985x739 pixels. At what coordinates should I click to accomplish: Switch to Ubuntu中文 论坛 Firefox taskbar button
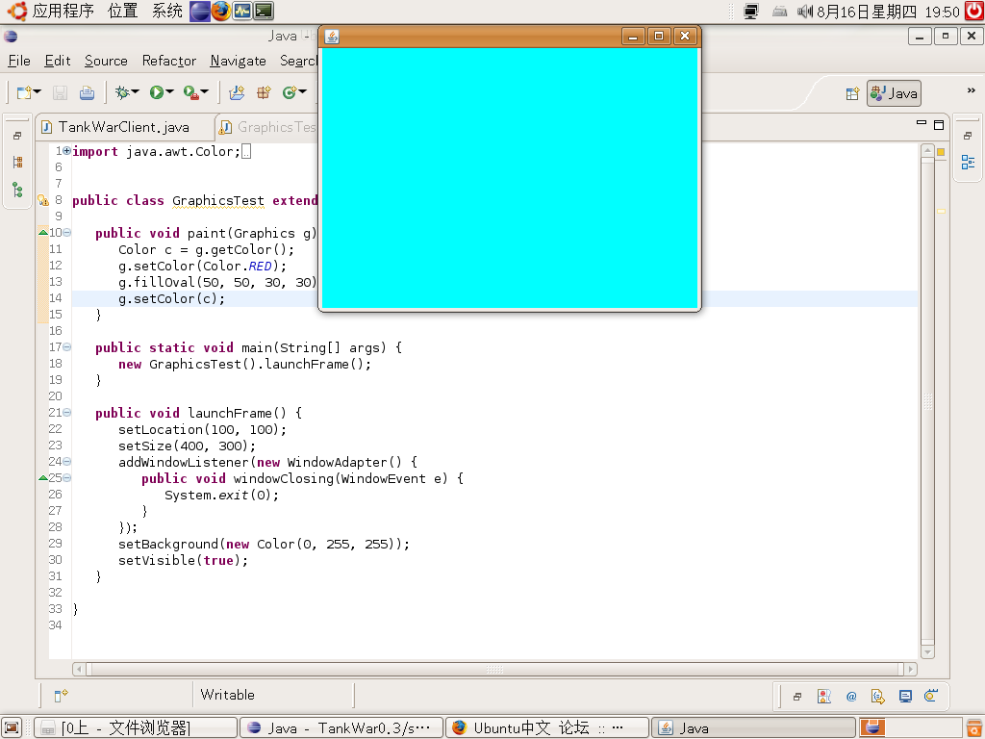pyautogui.click(x=547, y=727)
